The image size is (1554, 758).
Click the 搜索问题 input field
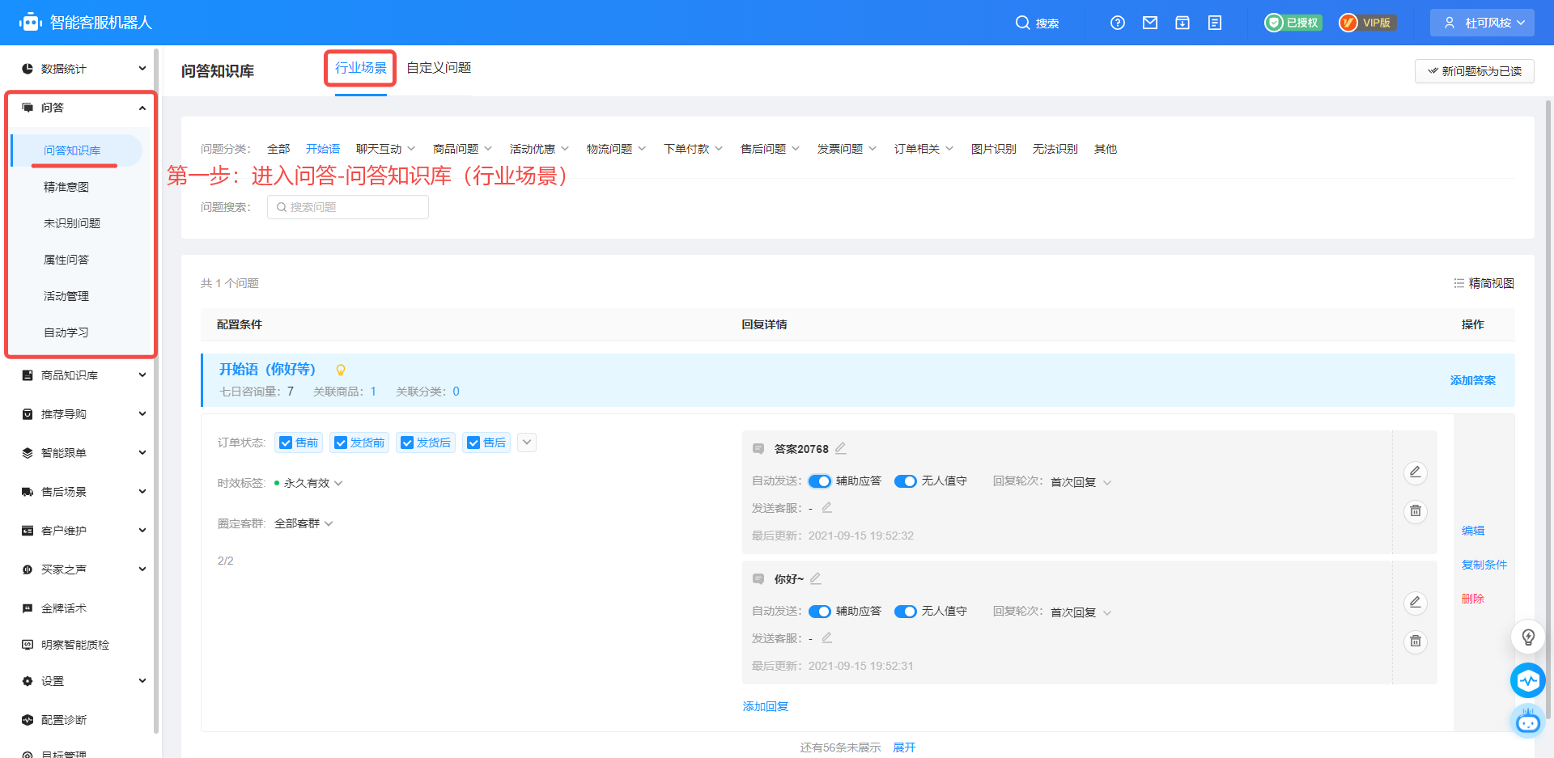pos(348,207)
